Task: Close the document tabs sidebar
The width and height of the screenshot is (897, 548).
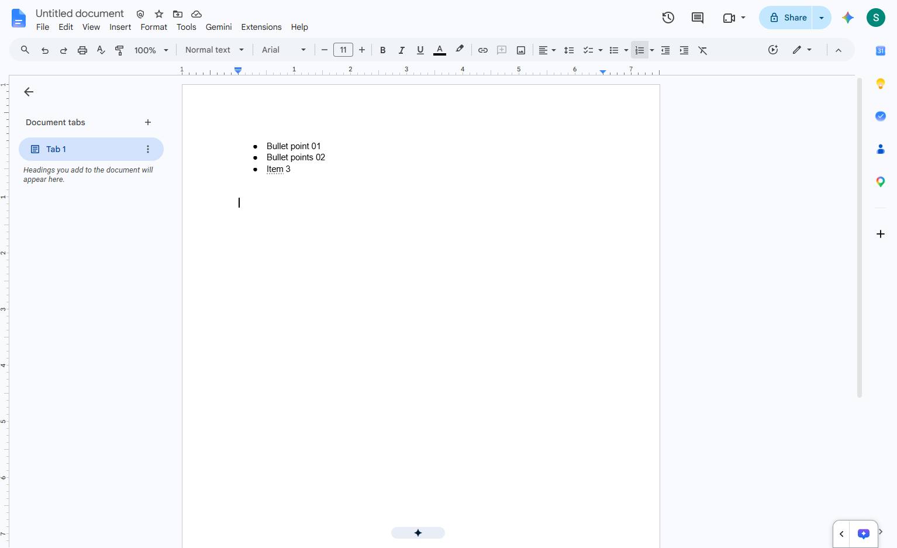Action: pyautogui.click(x=29, y=92)
